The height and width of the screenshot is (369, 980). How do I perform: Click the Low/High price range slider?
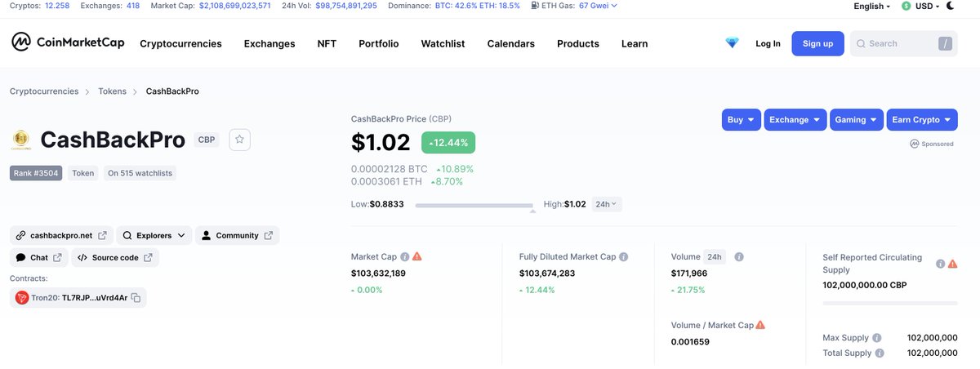(x=474, y=206)
